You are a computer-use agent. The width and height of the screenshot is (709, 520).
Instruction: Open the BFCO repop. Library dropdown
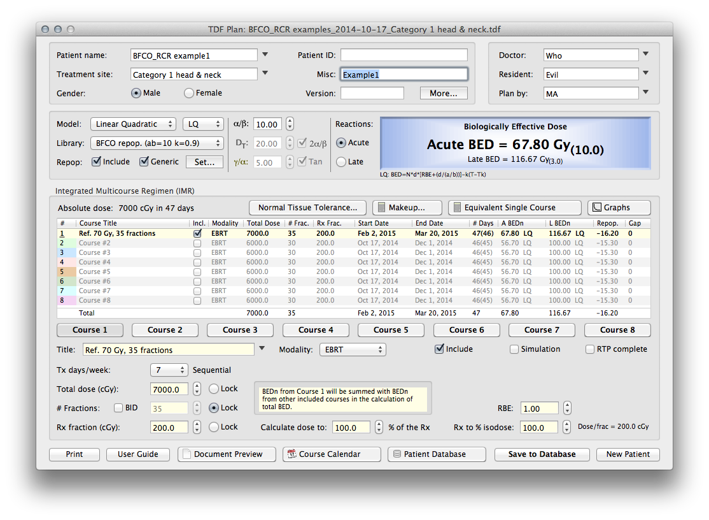pos(157,143)
